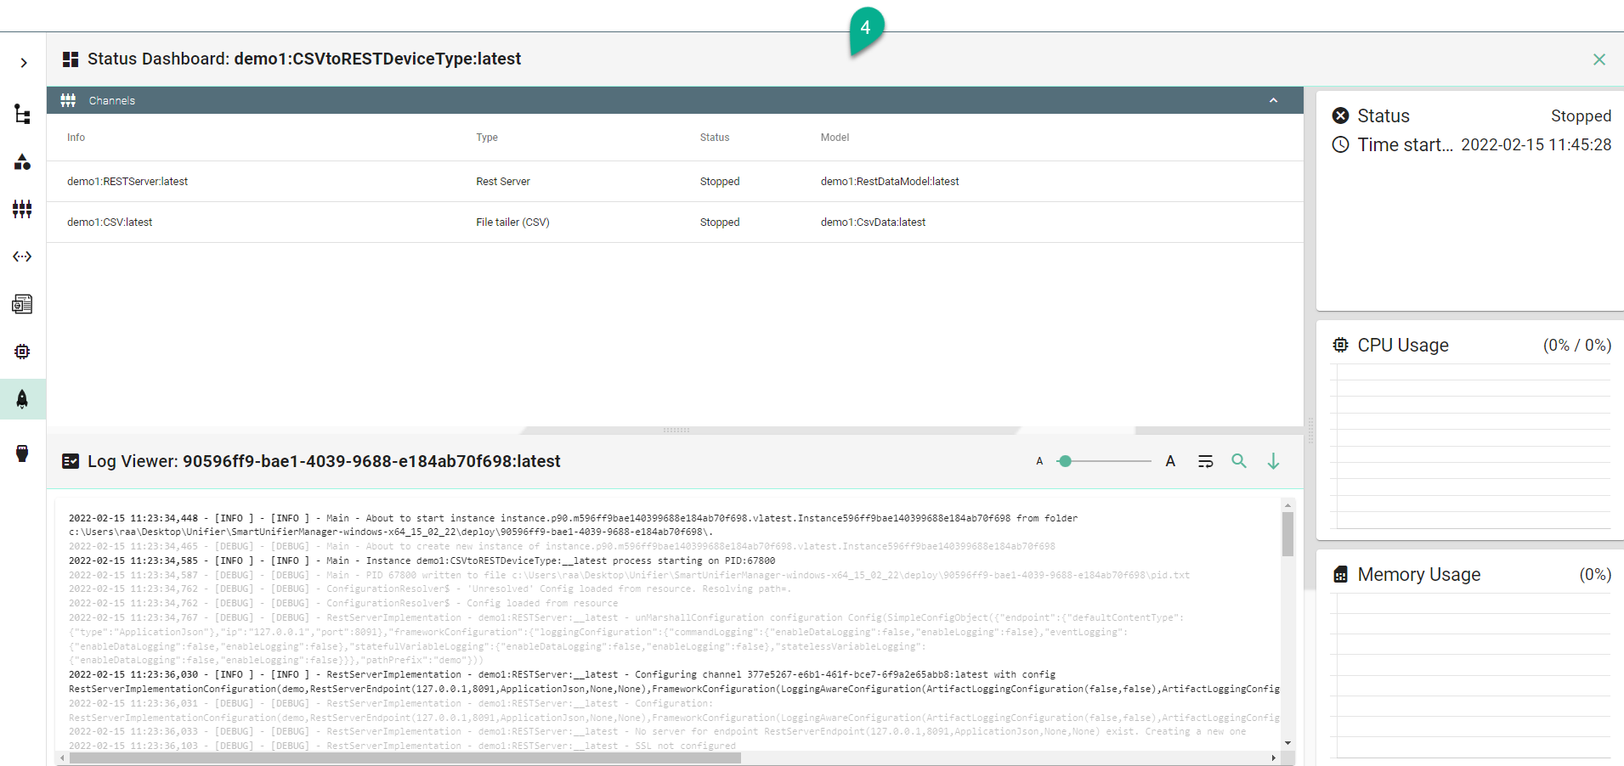
Task: Expand the left sidebar with chevron arrow
Action: (x=24, y=63)
